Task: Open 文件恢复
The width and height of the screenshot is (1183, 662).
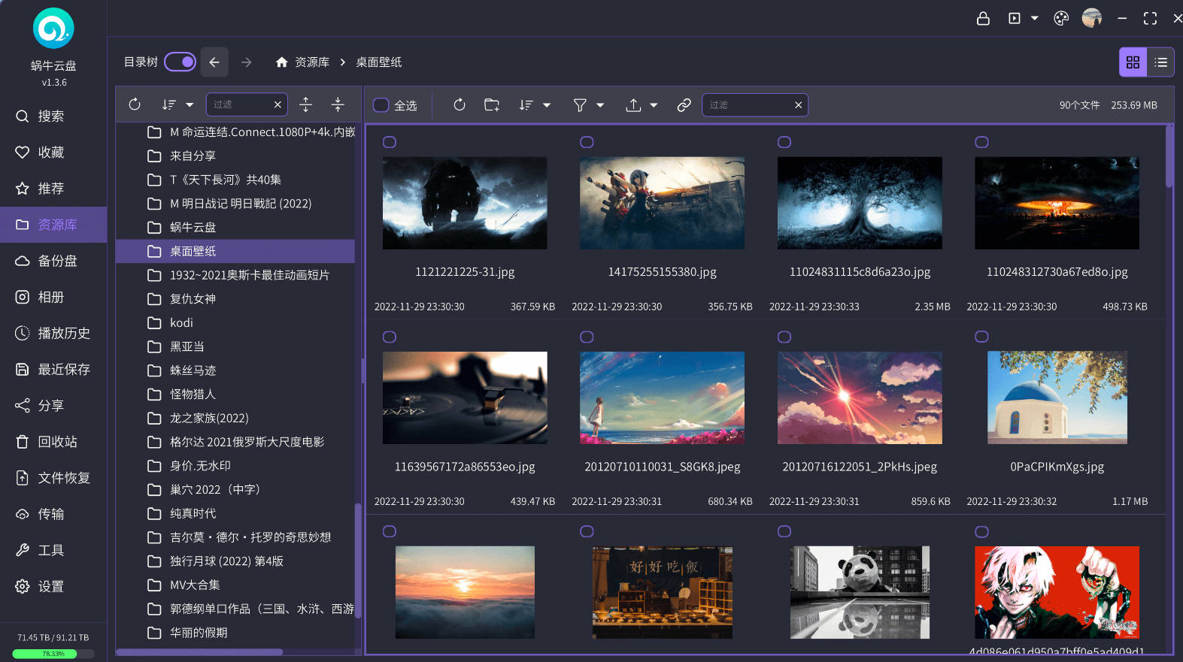Action: 53,478
